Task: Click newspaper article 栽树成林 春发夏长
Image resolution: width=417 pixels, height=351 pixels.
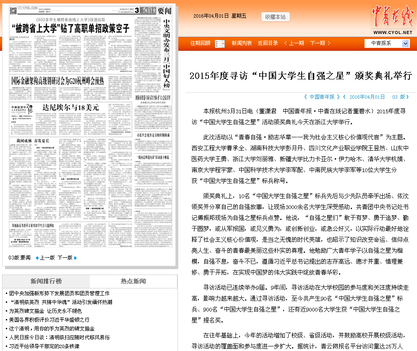Action: [33, 141]
